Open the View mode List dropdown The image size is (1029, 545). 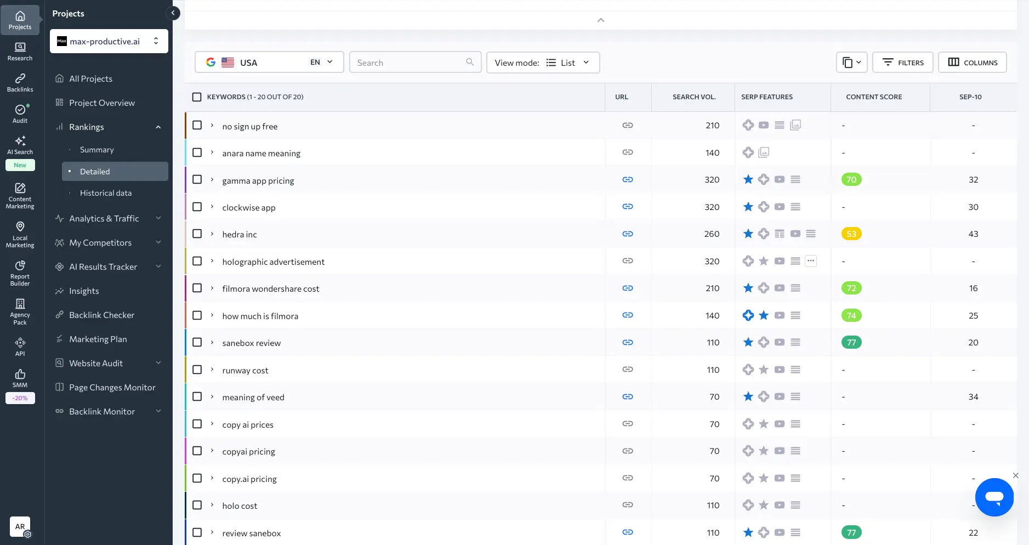tap(543, 62)
